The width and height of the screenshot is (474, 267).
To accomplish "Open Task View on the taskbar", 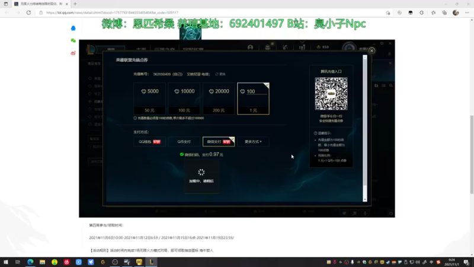I will (18, 262).
